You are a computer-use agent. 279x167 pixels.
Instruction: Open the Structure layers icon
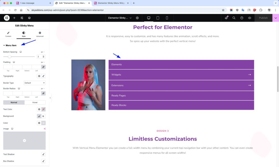pyautogui.click(x=29, y=18)
